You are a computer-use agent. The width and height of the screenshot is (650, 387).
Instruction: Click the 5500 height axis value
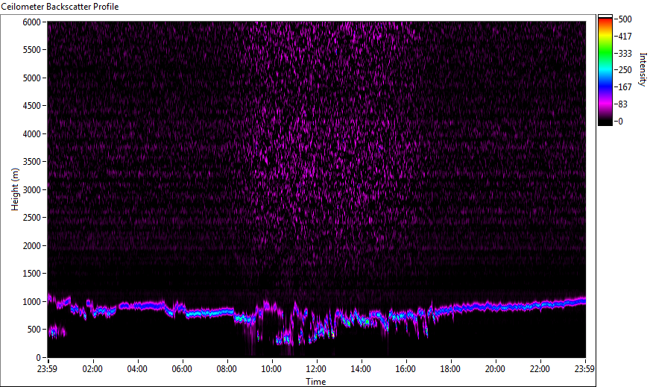[31, 50]
